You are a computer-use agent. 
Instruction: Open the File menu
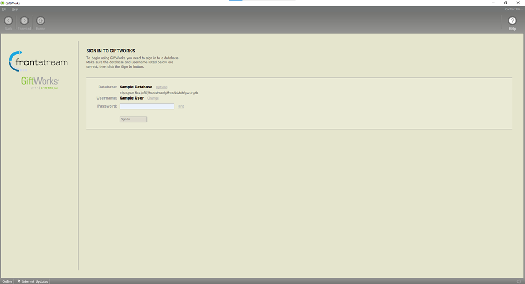[4, 9]
